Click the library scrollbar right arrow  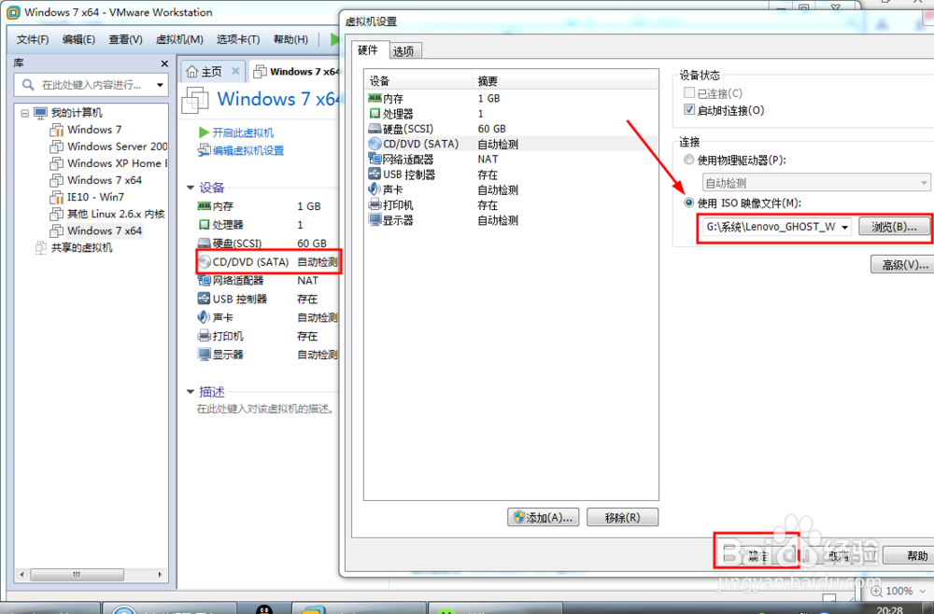tap(160, 575)
